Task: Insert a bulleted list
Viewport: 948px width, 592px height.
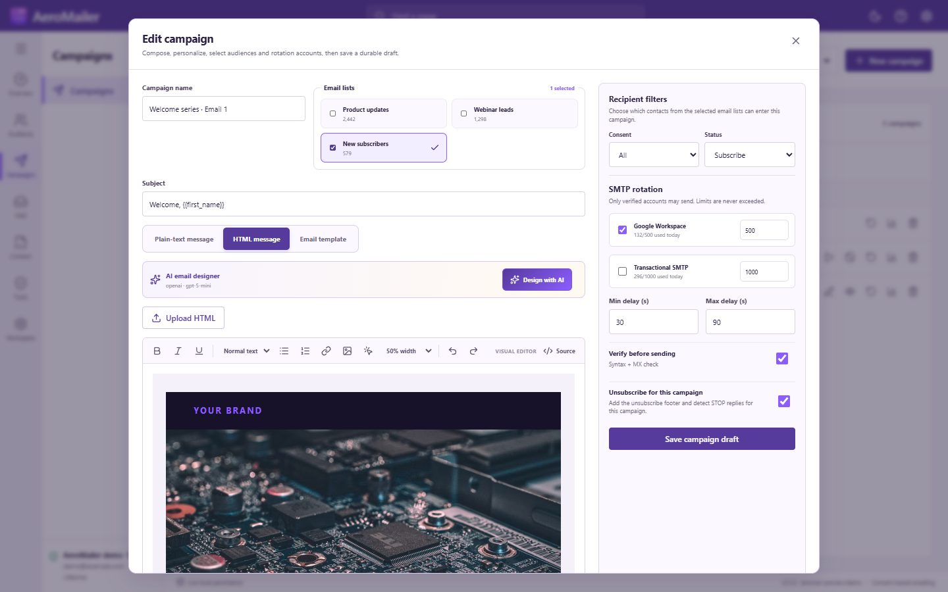Action: pos(284,351)
